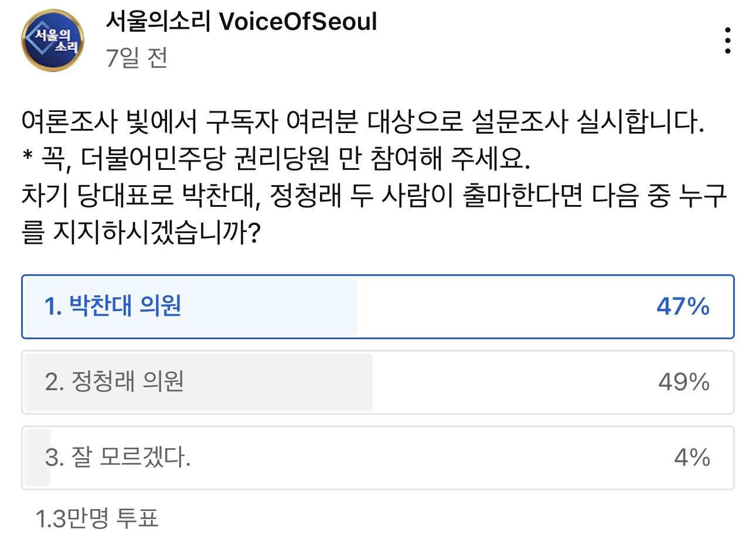Click the 서울의소리 channel avatar logo
Image resolution: width=756 pixels, height=556 pixels.
click(53, 40)
